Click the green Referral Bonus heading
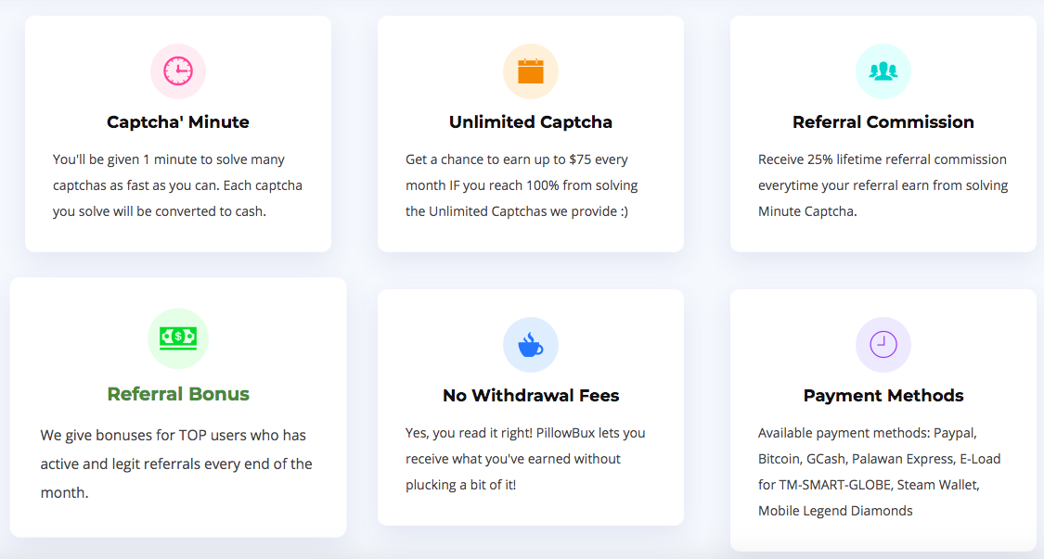This screenshot has width=1044, height=559. click(x=178, y=394)
